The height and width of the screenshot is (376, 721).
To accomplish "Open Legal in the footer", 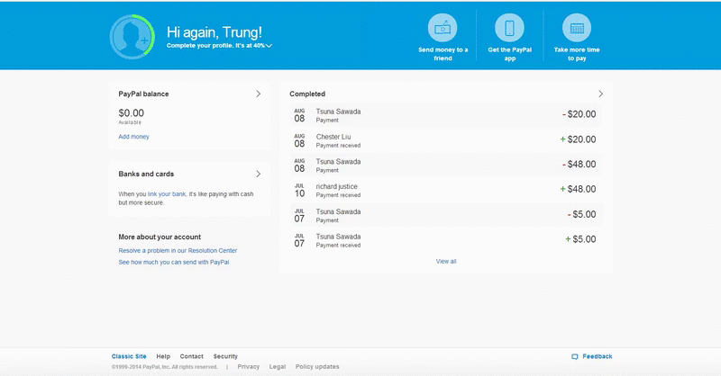I will tap(278, 367).
